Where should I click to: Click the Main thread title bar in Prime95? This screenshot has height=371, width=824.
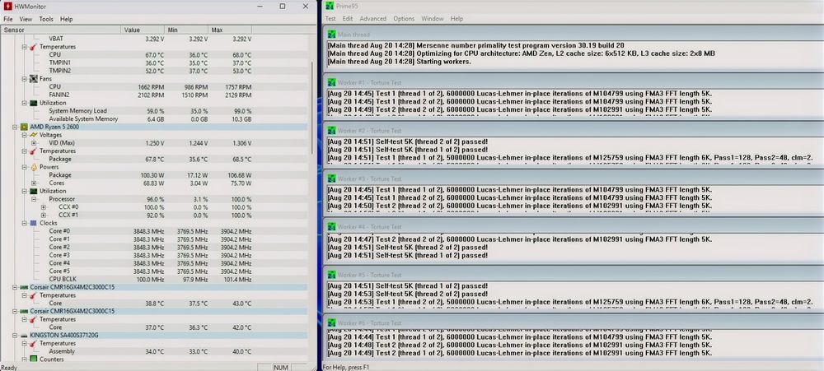click(x=574, y=34)
